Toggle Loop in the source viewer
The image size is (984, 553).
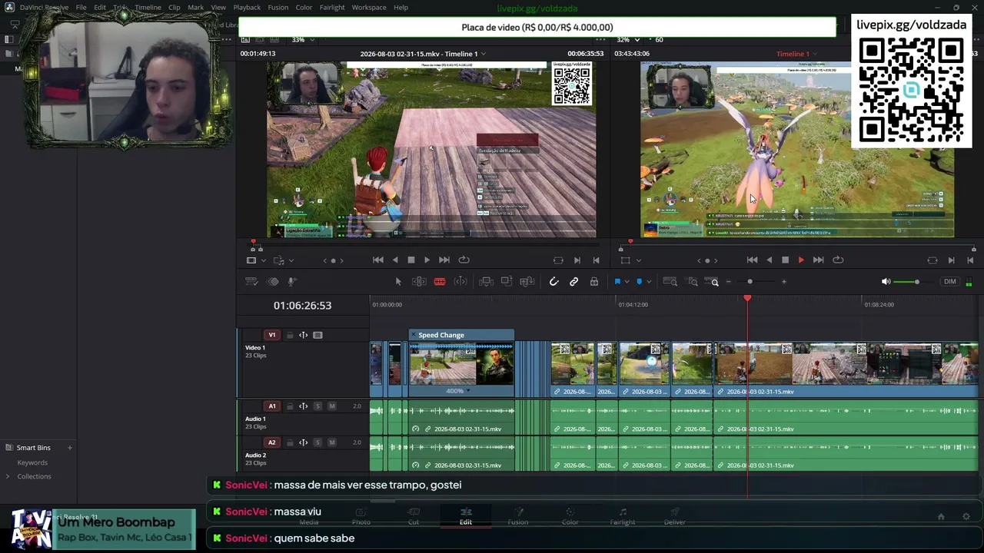464,260
